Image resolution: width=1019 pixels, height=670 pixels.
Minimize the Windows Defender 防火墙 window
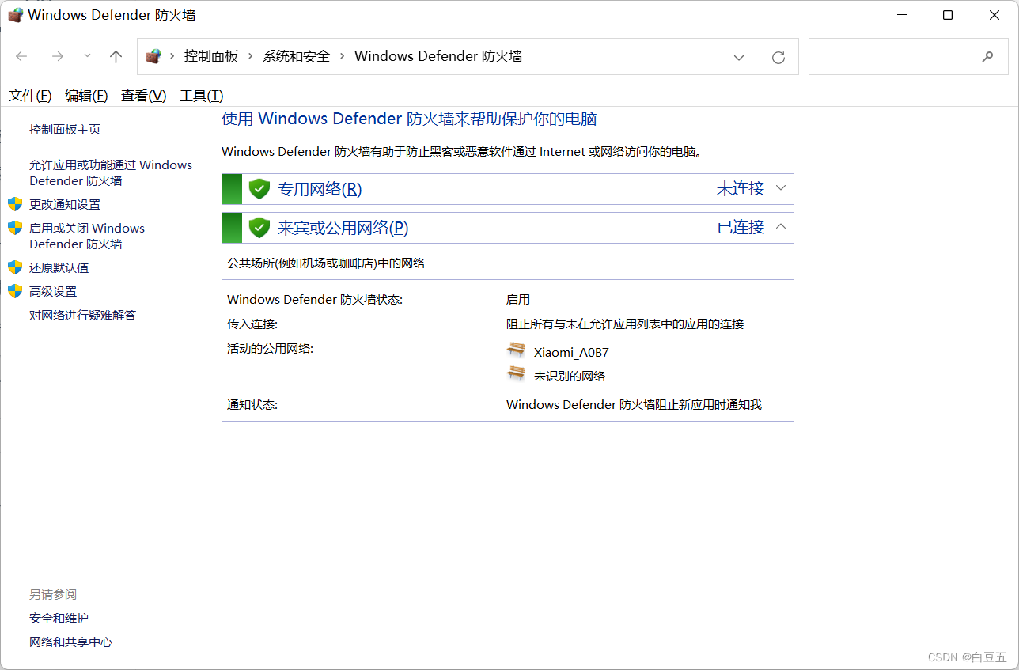pos(901,15)
